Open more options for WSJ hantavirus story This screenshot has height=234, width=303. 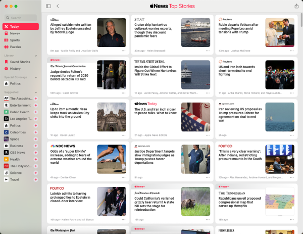(208, 93)
